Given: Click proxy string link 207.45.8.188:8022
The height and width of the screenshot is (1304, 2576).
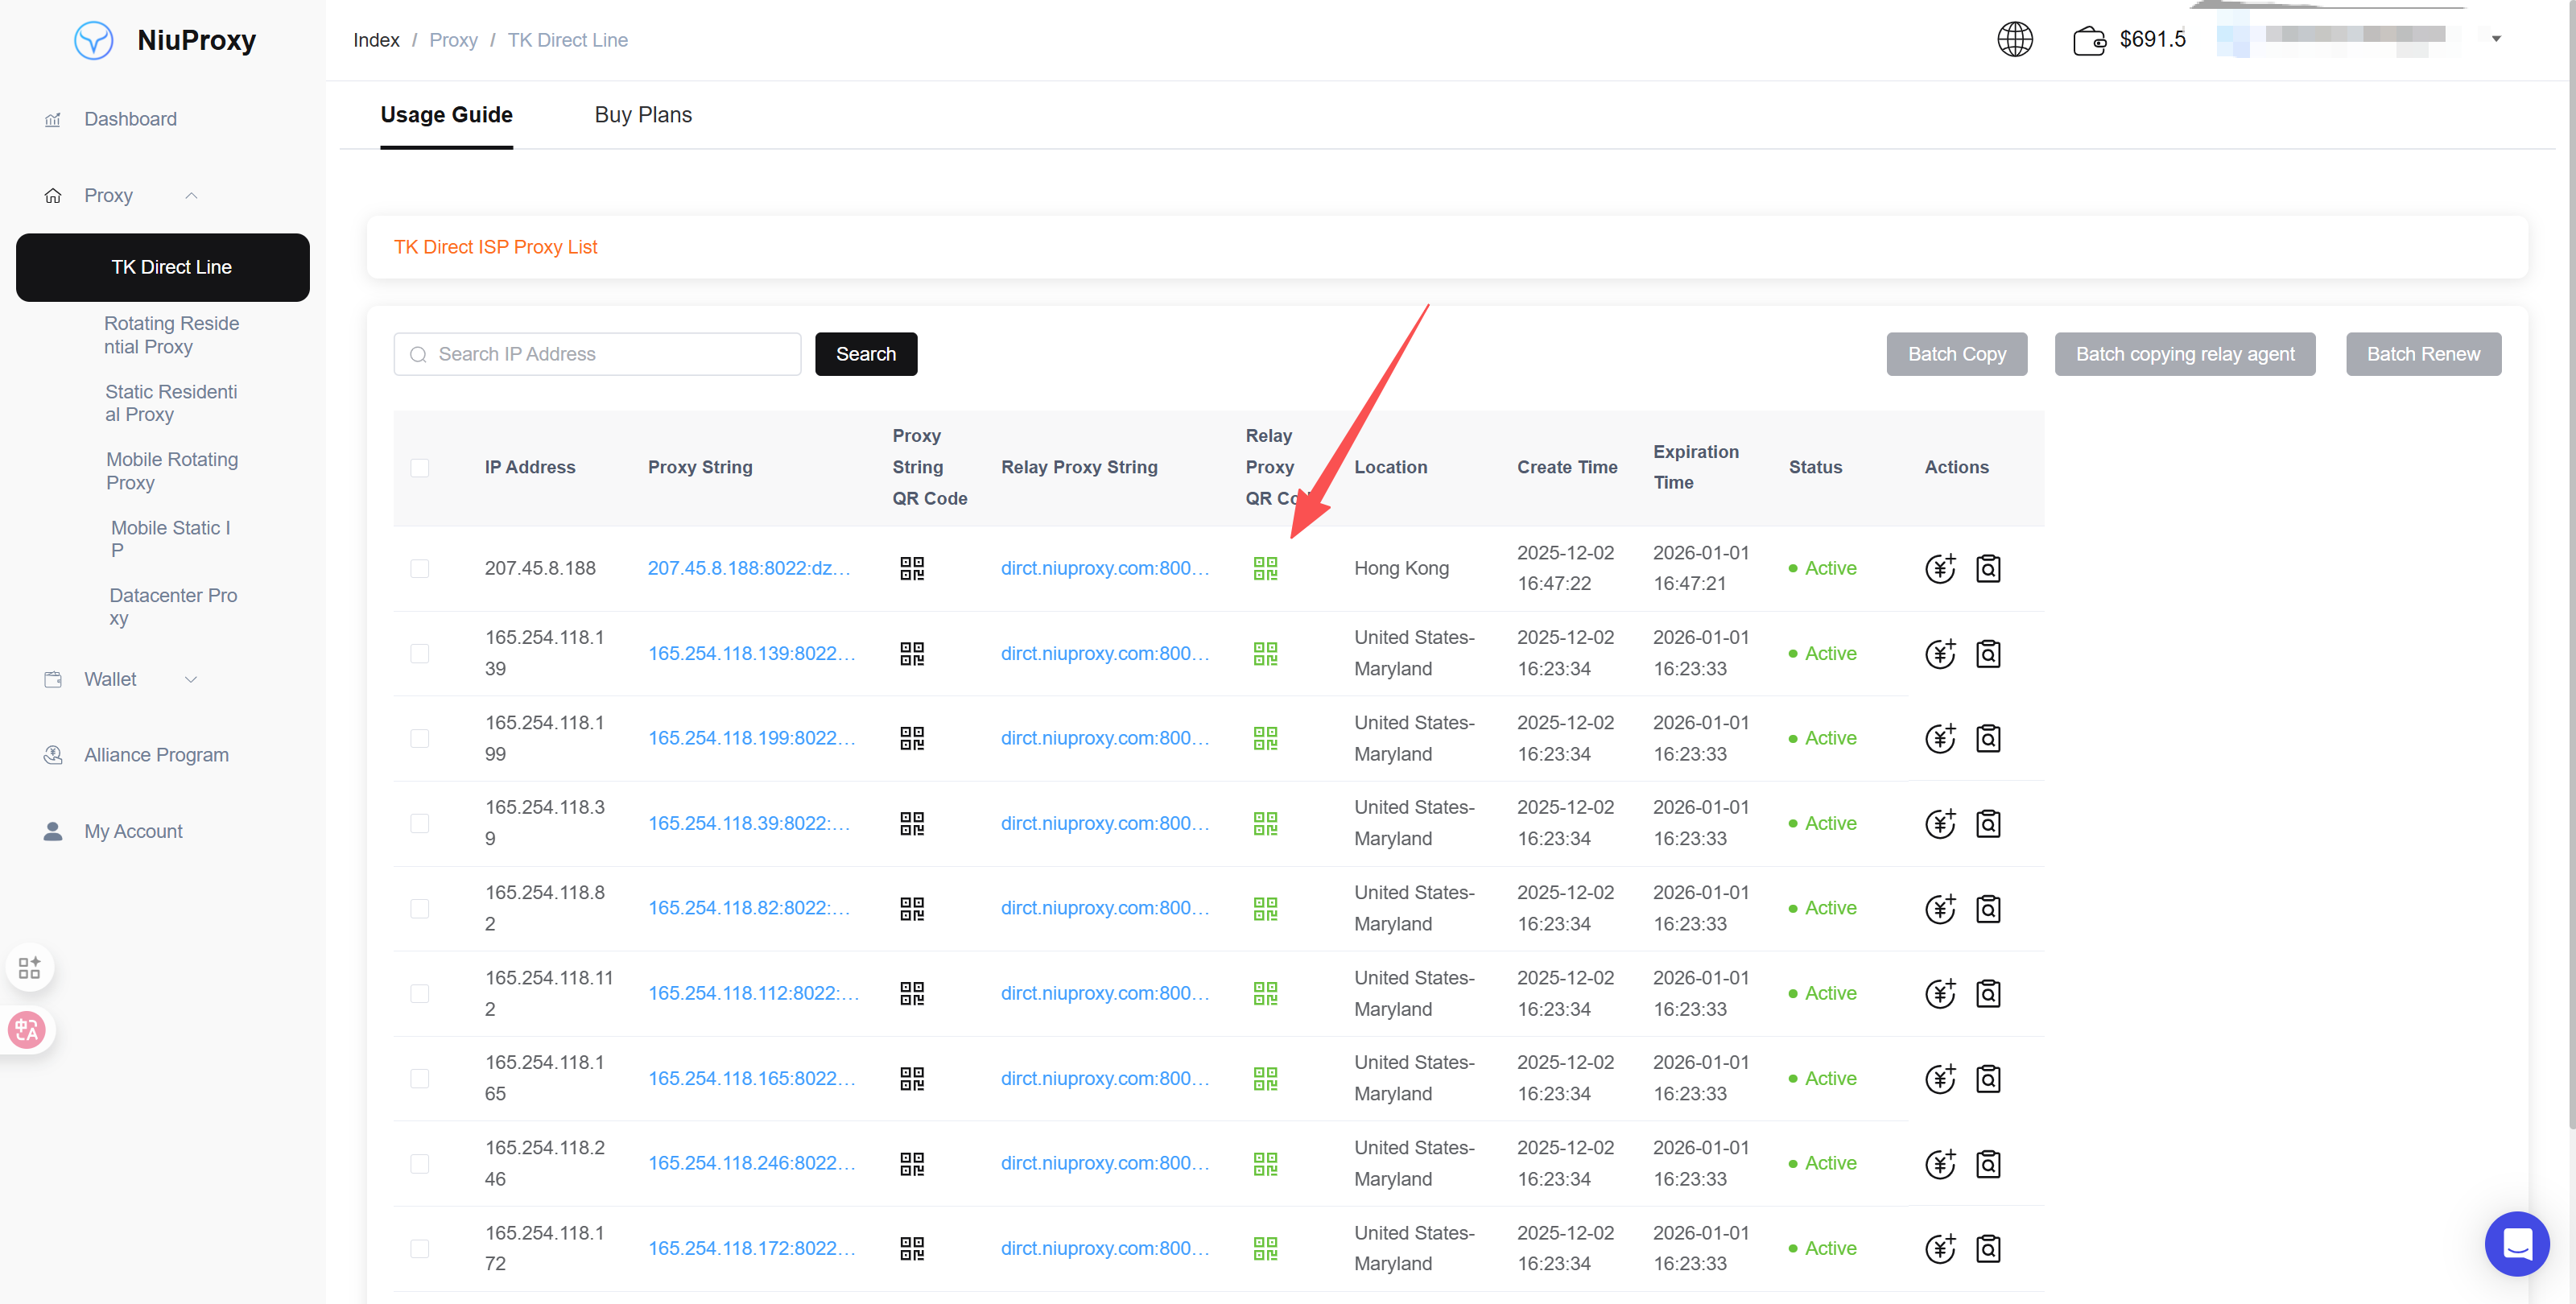Looking at the screenshot, I should [749, 568].
